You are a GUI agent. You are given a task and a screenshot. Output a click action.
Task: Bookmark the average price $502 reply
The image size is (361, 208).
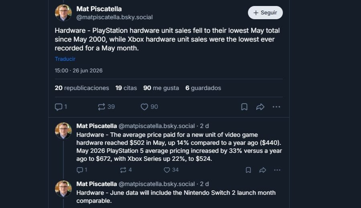coord(248,170)
